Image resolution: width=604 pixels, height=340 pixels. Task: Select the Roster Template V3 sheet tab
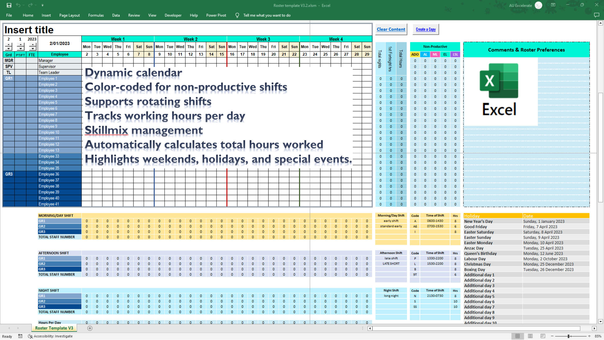[x=54, y=328]
